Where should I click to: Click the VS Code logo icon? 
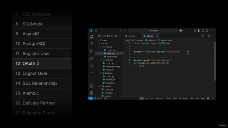(x=90, y=31)
